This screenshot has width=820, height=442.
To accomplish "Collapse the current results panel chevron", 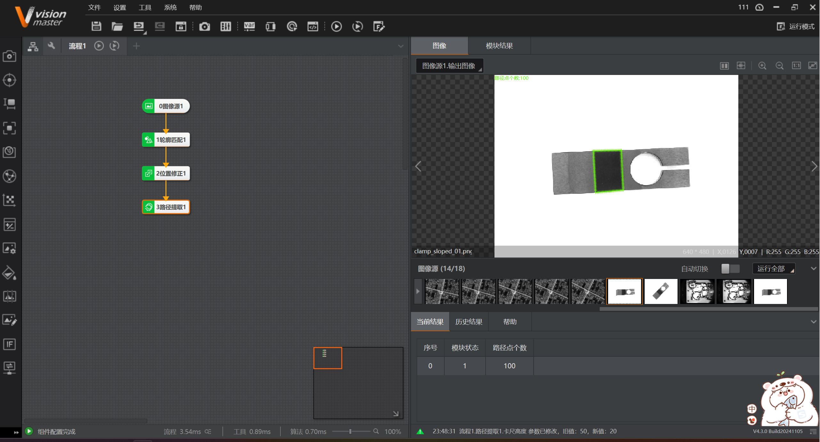I will pos(813,322).
